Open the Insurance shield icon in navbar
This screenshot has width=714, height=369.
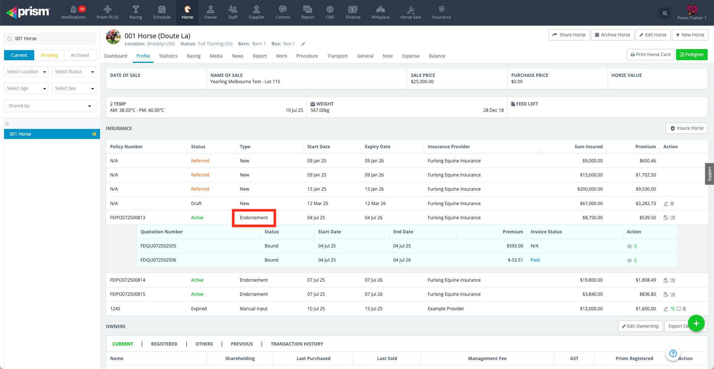point(441,10)
